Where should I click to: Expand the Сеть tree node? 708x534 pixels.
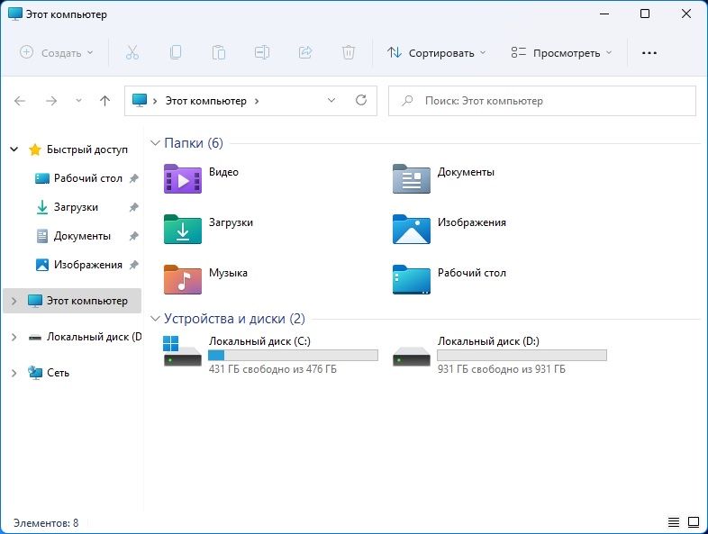point(14,373)
